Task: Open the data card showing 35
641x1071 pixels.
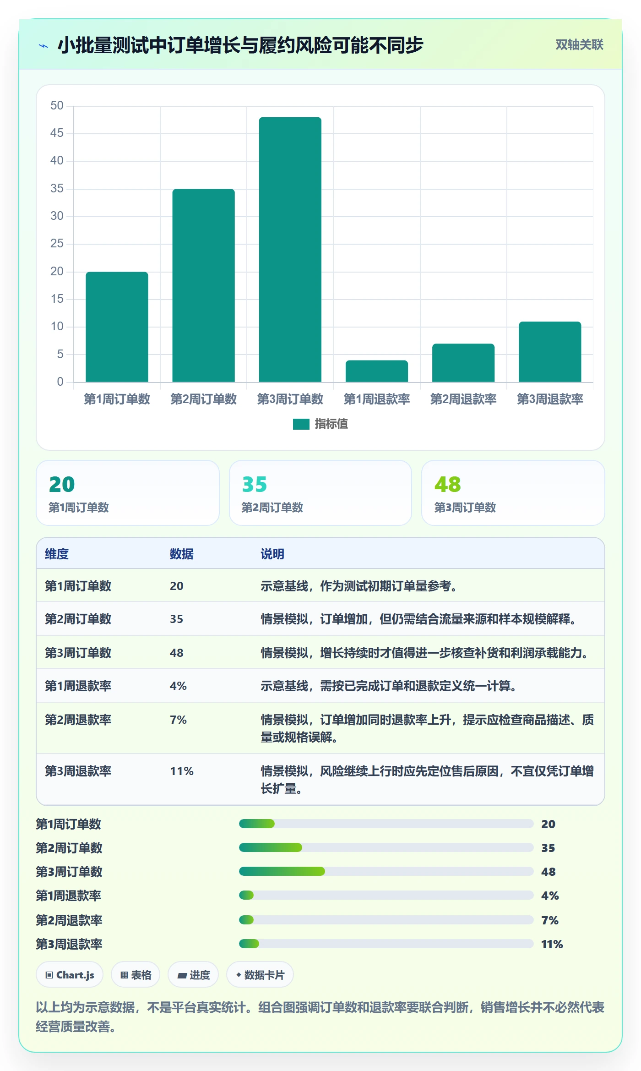Action: 320,493
